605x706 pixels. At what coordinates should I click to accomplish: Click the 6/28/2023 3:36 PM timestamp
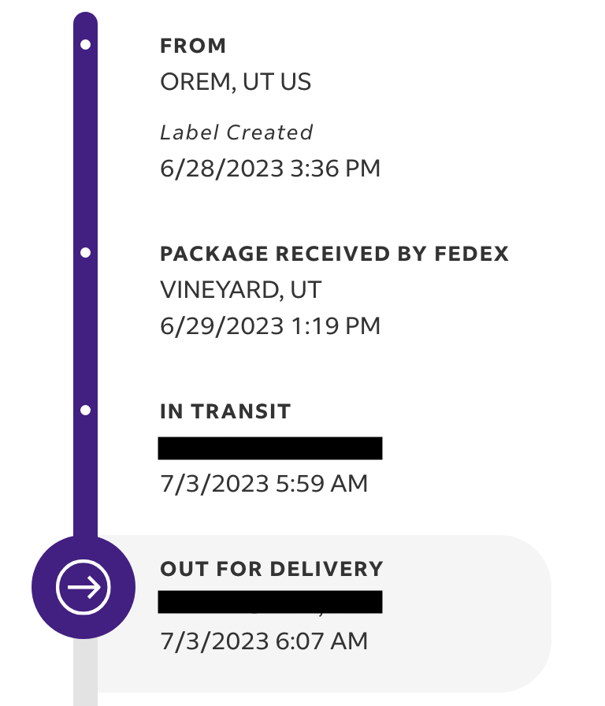click(x=270, y=169)
